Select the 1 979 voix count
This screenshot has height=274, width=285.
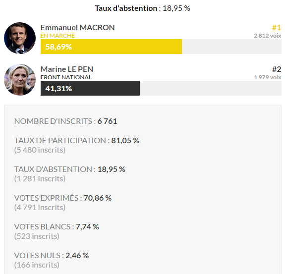coord(268,77)
